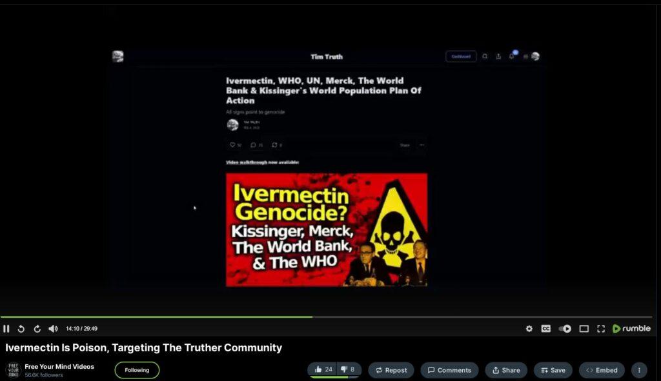Save the video to playlist
661x381 pixels.
click(553, 370)
